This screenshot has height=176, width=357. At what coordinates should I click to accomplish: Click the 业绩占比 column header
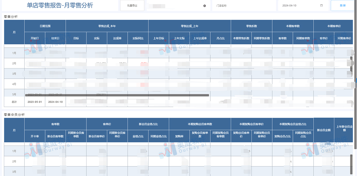138,136
